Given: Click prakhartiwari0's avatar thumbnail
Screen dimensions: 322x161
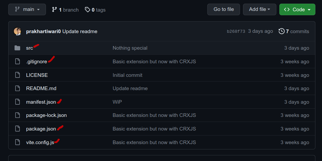Looking at the screenshot, I should click(x=18, y=31).
